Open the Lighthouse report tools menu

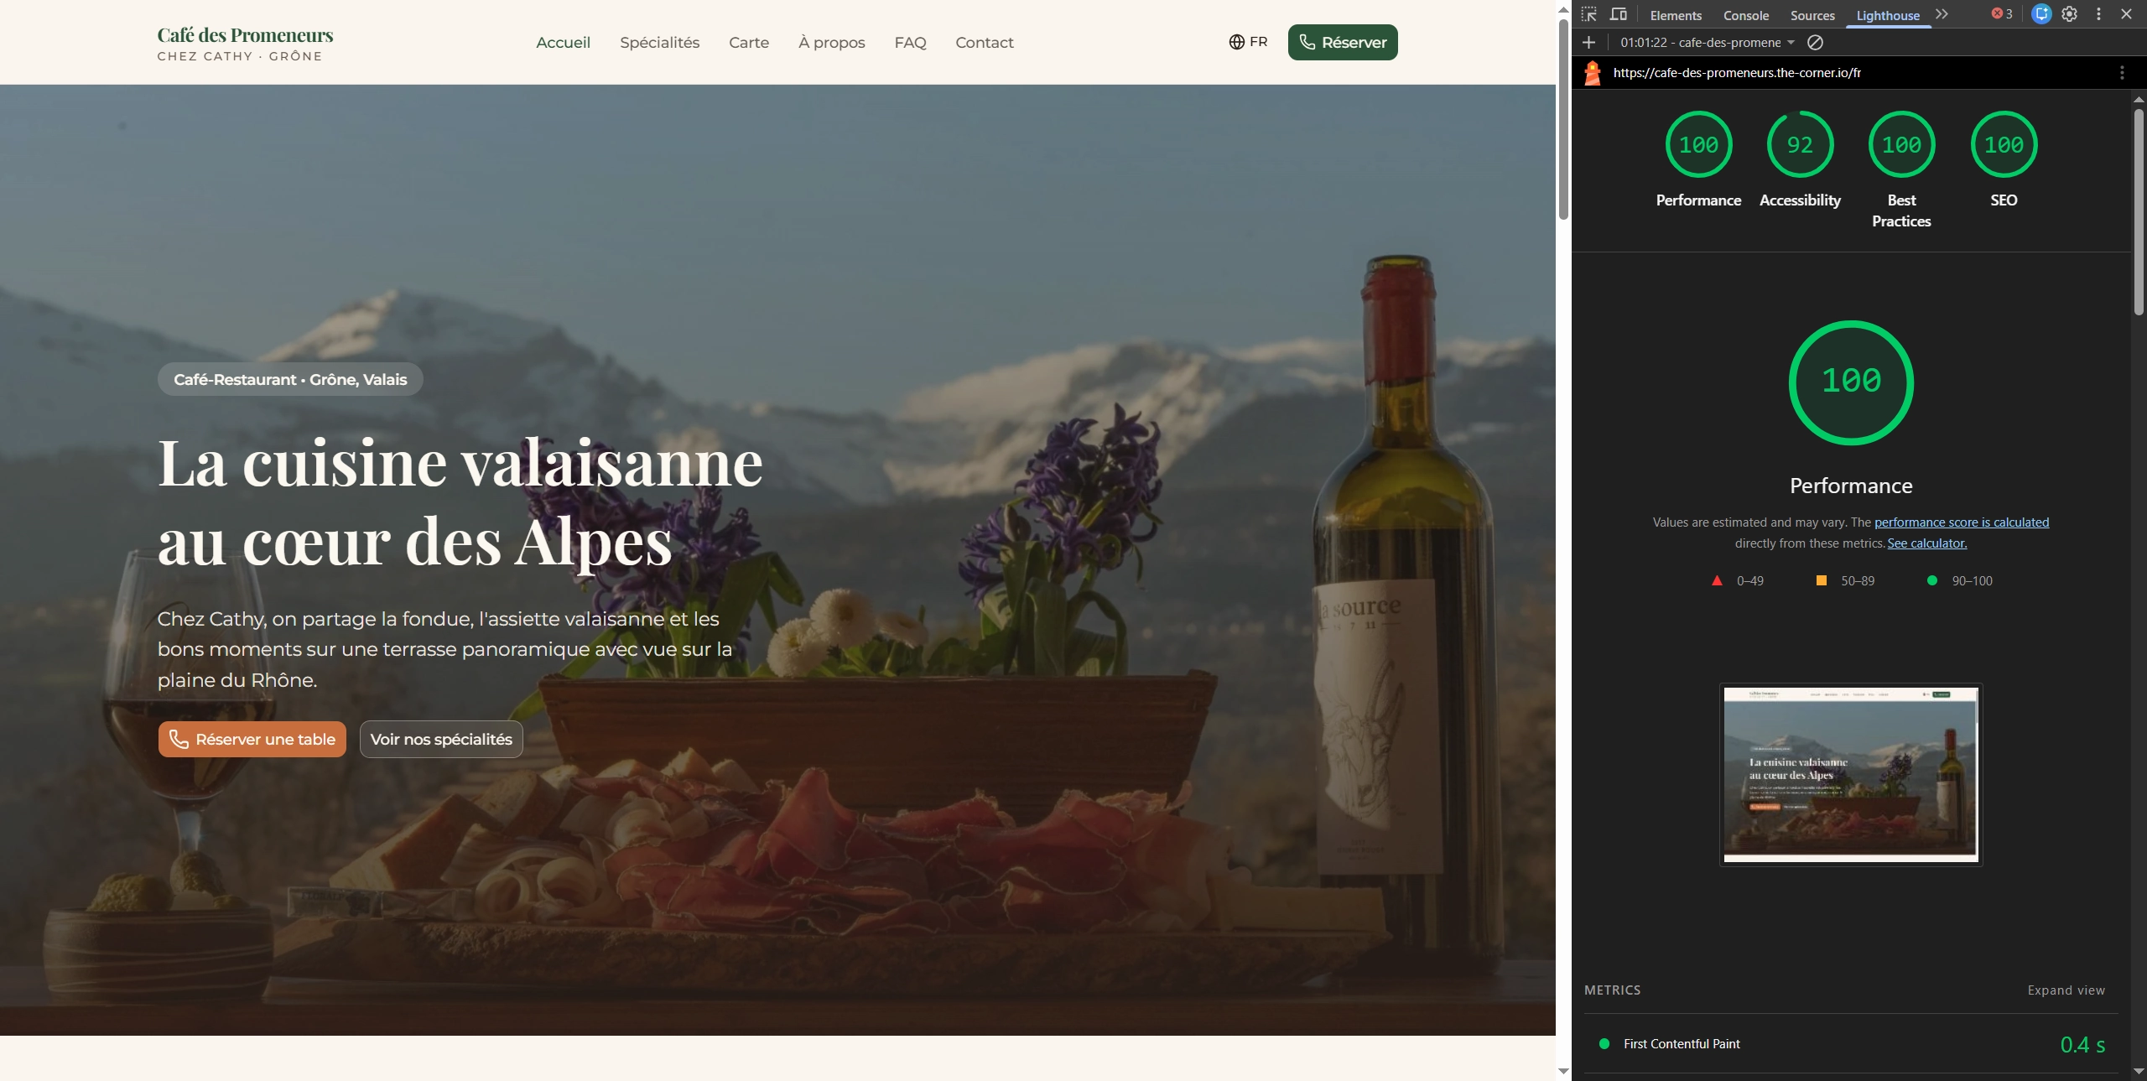coord(2122,73)
